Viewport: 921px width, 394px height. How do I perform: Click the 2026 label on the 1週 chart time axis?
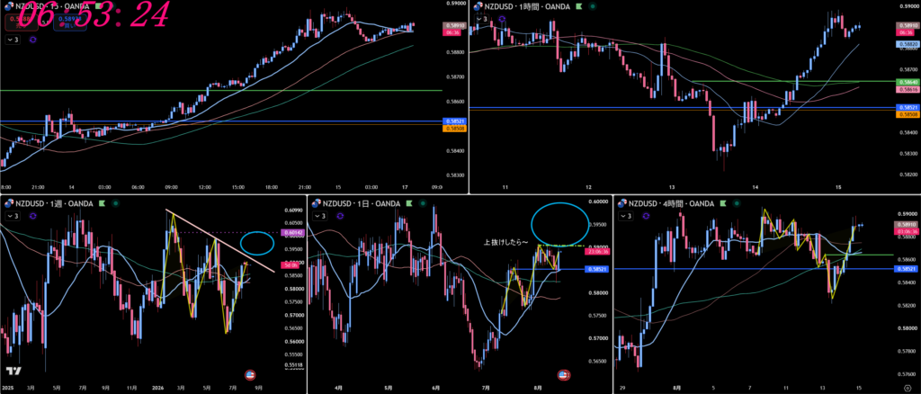157,388
